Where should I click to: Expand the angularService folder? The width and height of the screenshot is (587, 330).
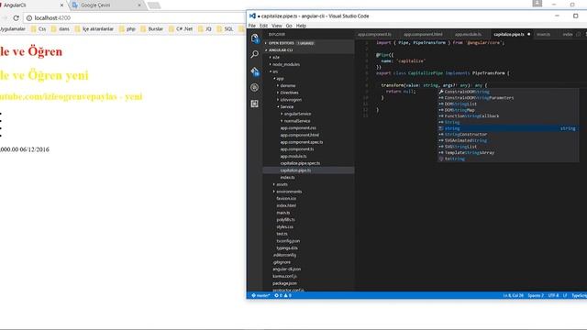click(282, 114)
